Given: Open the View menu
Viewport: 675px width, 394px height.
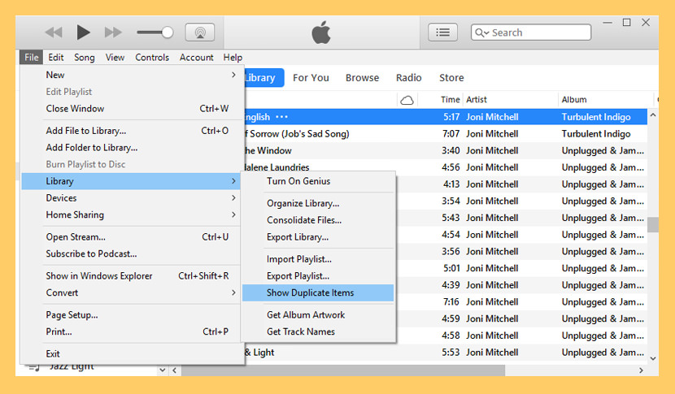Looking at the screenshot, I should [115, 57].
